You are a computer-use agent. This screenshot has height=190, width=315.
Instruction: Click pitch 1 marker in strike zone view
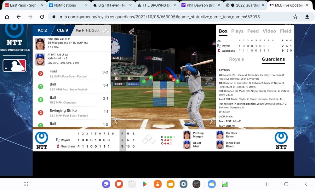click(144, 81)
